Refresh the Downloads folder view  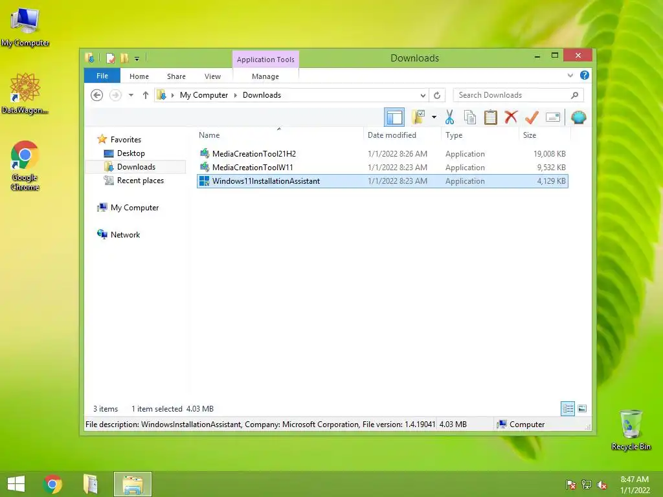(437, 95)
